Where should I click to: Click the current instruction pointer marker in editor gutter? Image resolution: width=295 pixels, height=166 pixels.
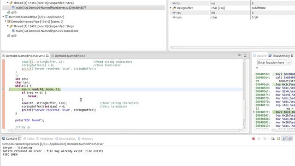pyautogui.click(x=3, y=89)
